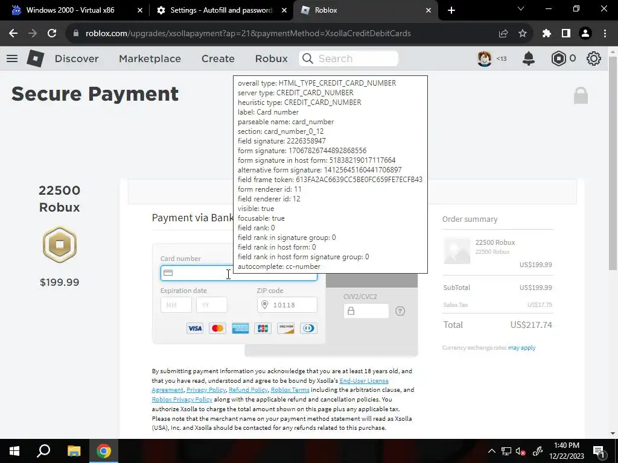The height and width of the screenshot is (463, 618).
Task: Show hidden system tray icons
Action: click(491, 451)
